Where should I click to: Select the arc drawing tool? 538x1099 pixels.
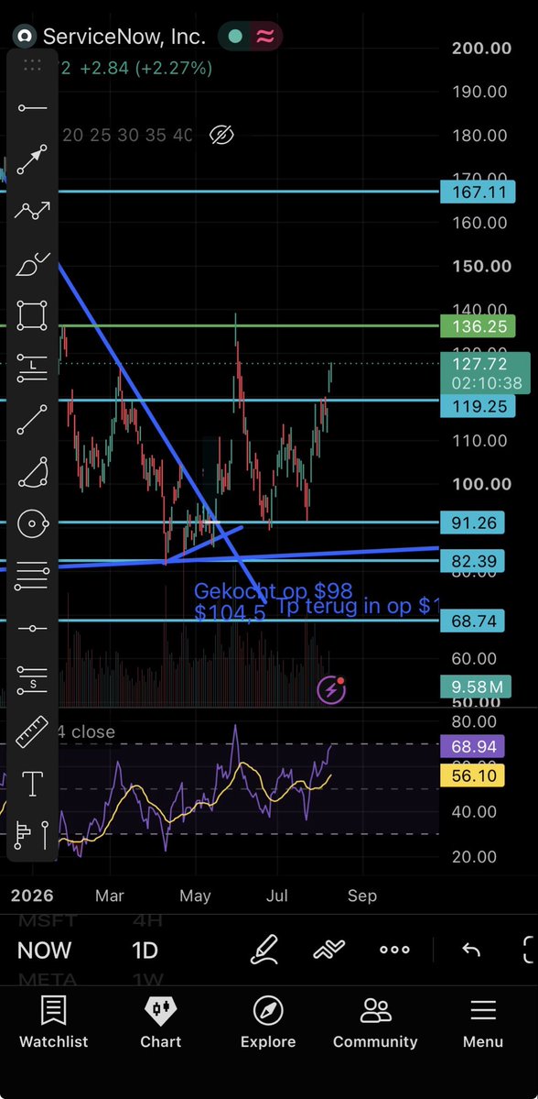32,472
